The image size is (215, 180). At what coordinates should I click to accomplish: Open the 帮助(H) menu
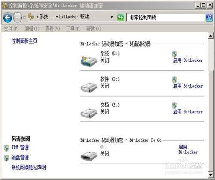tap(94, 28)
